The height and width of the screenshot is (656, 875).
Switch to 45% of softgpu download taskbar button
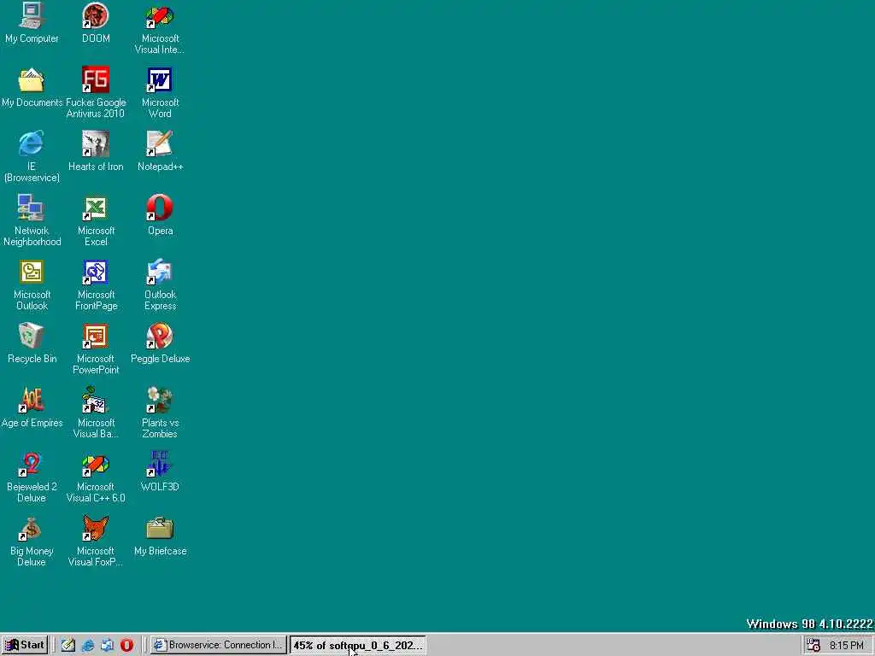point(358,645)
